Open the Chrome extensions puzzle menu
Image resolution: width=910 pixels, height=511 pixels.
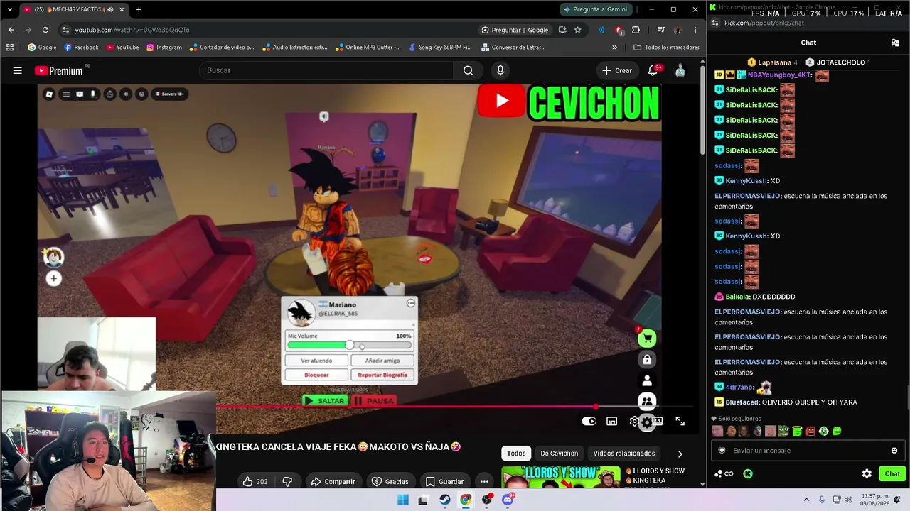[636, 30]
